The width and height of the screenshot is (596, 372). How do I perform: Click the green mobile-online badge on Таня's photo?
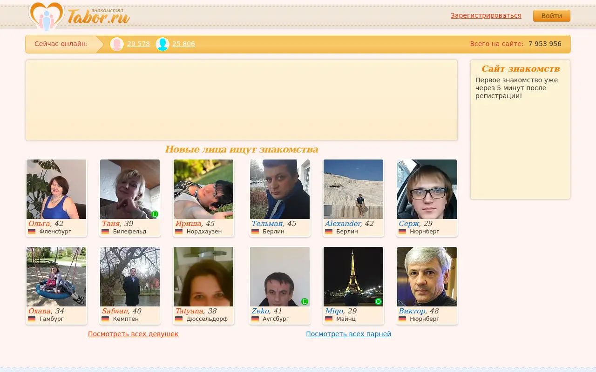tap(155, 214)
